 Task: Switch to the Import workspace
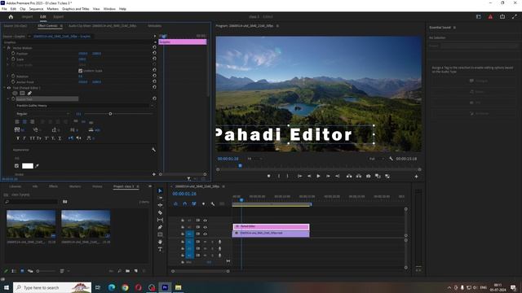27,16
